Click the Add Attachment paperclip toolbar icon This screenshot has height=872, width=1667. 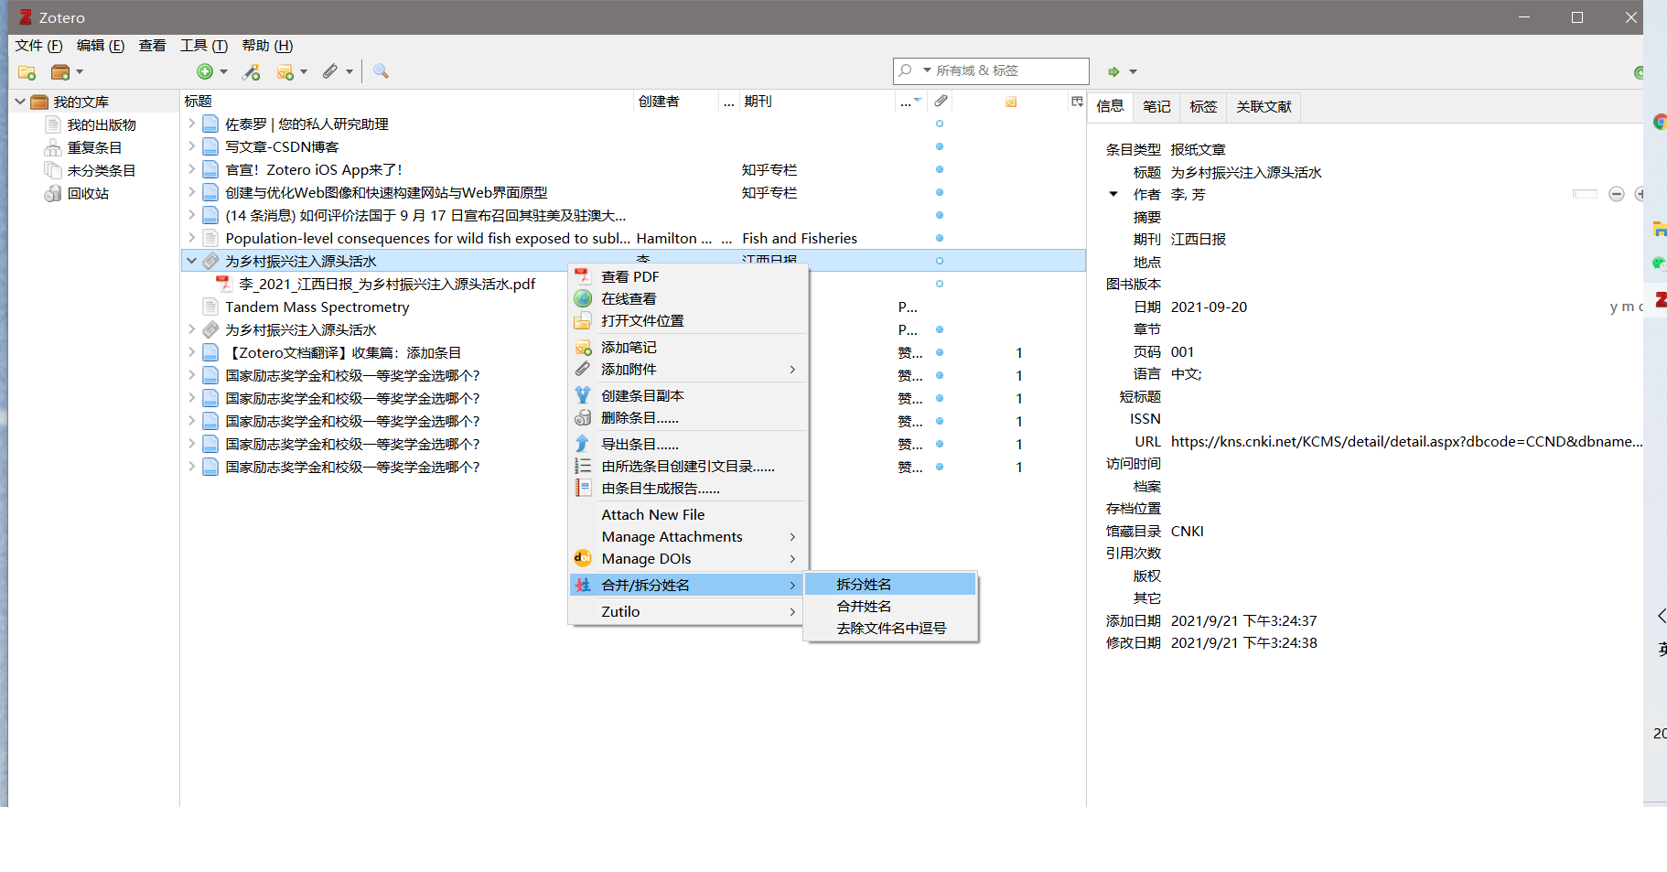[330, 71]
